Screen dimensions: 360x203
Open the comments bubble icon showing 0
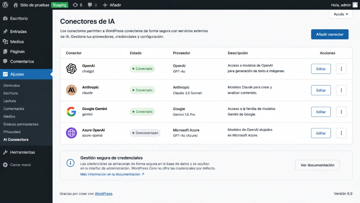[x=90, y=5]
